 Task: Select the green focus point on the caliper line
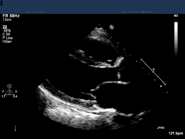click(153, 72)
